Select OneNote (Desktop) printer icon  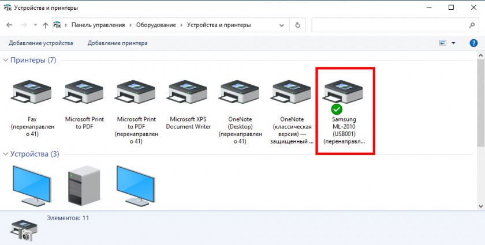240,92
